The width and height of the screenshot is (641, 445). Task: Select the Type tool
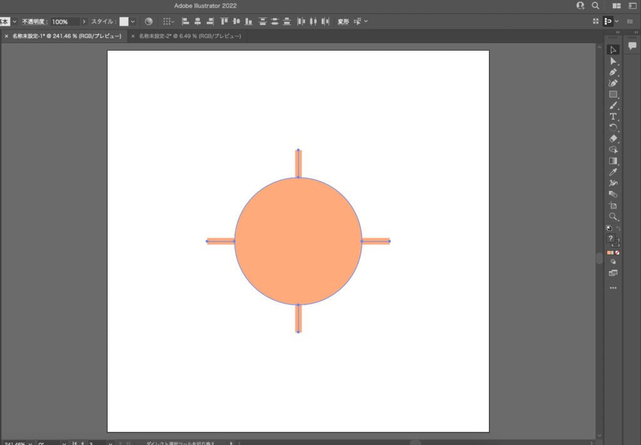613,116
